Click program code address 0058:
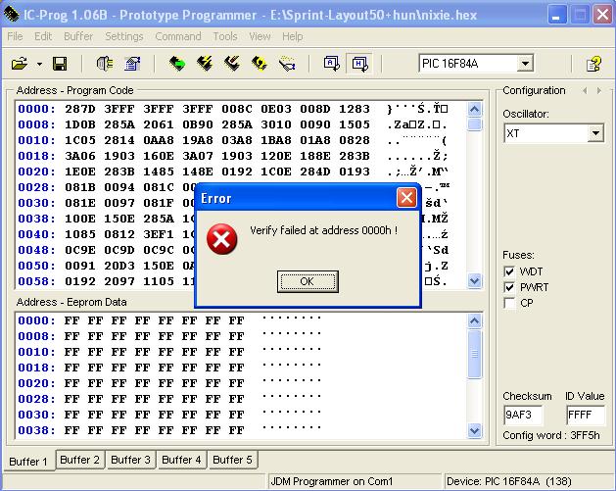616x491 pixels. point(36,281)
